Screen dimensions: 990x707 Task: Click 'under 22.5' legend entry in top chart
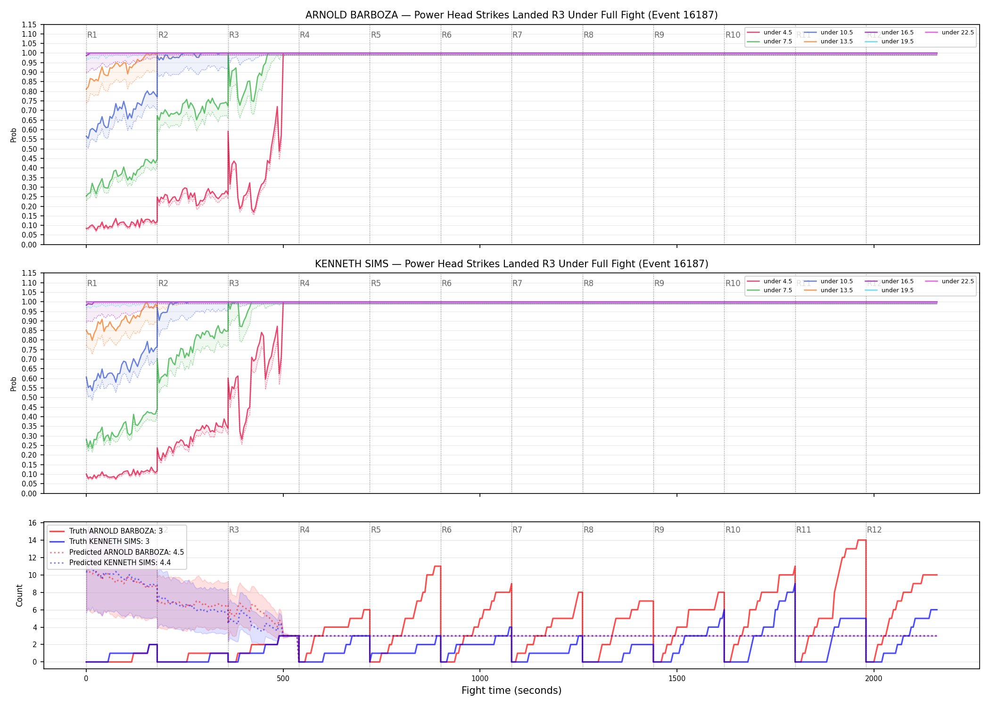coord(950,33)
